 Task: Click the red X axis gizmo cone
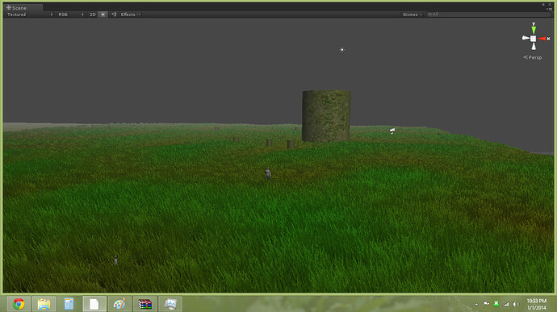543,39
